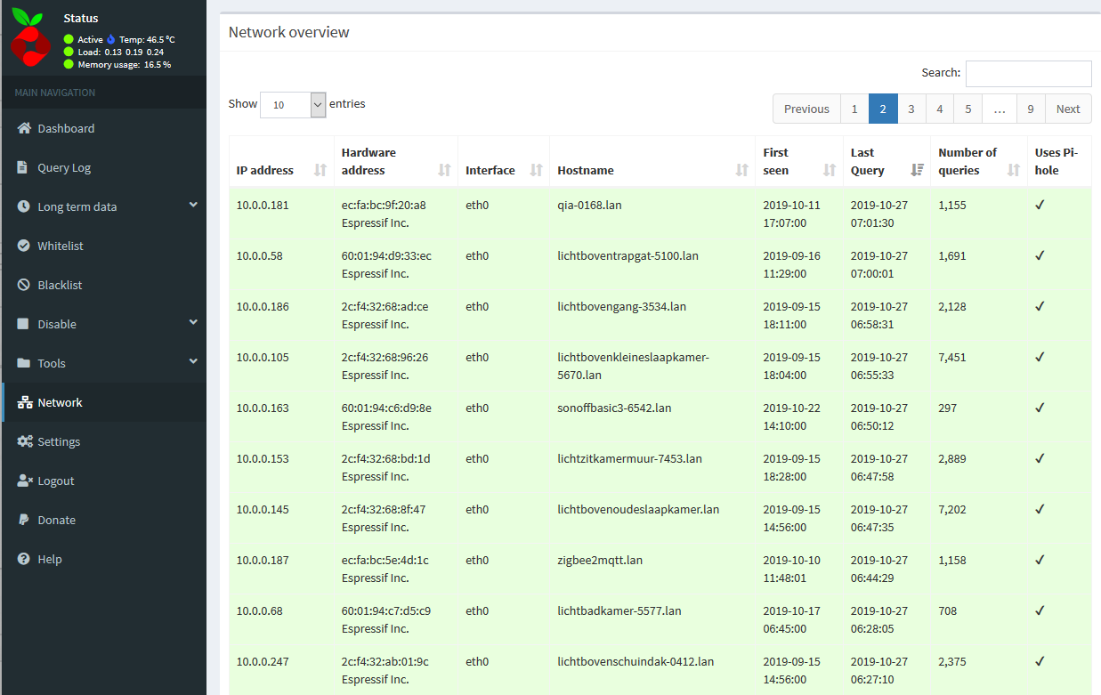Image resolution: width=1101 pixels, height=695 pixels.
Task: Click hostname lichtbovengang-3534.lan
Action: coord(621,306)
